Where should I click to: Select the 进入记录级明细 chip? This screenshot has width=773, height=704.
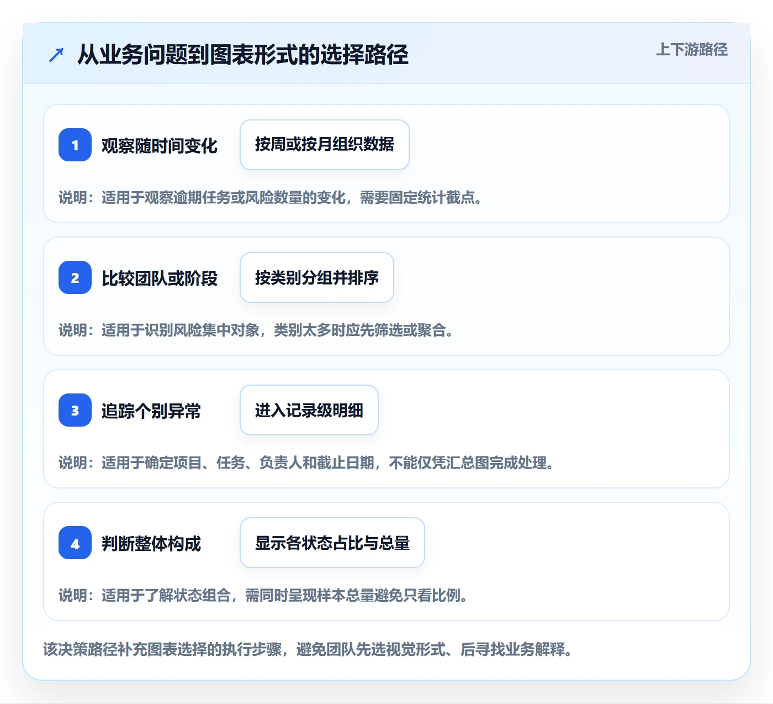[x=309, y=410]
